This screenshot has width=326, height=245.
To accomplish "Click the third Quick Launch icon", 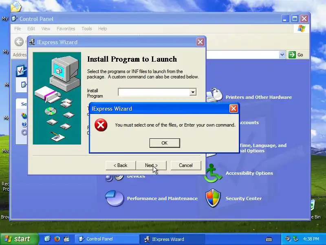I will tap(66, 239).
